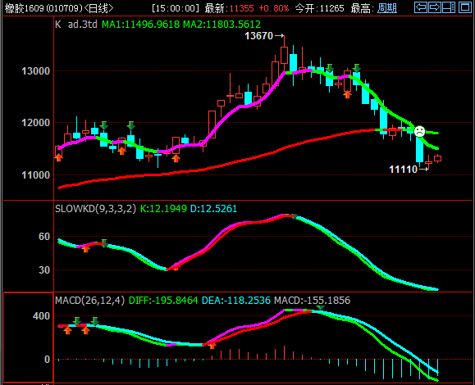
Task: Open the 周期 period link
Action: coord(387,8)
